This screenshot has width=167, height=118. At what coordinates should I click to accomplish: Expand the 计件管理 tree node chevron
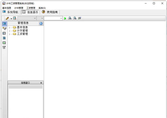click(x=10, y=31)
